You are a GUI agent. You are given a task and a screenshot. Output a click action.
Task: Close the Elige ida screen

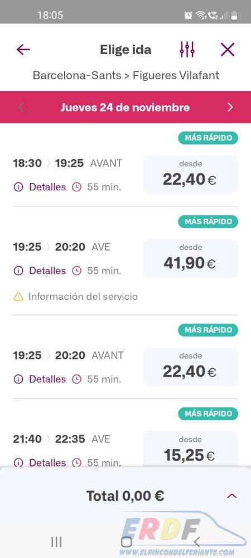pyautogui.click(x=228, y=50)
